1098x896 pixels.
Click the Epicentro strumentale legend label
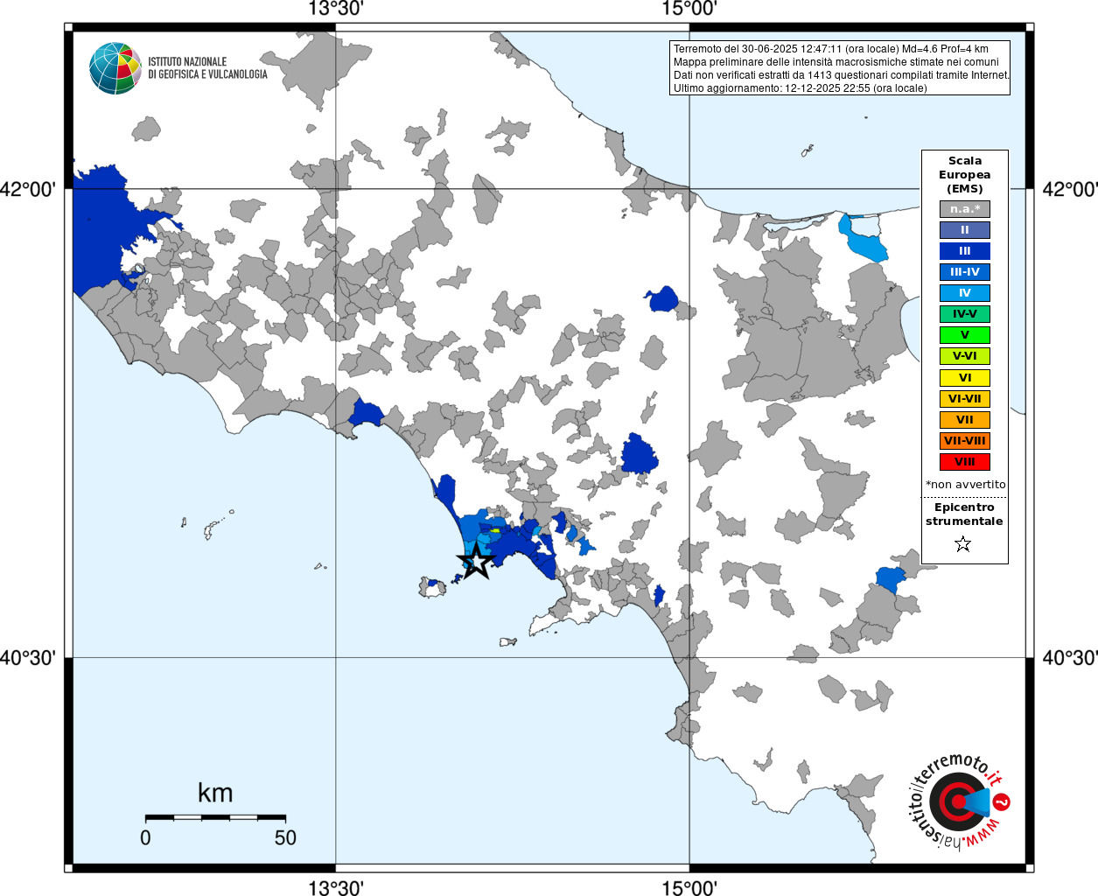[x=964, y=514]
